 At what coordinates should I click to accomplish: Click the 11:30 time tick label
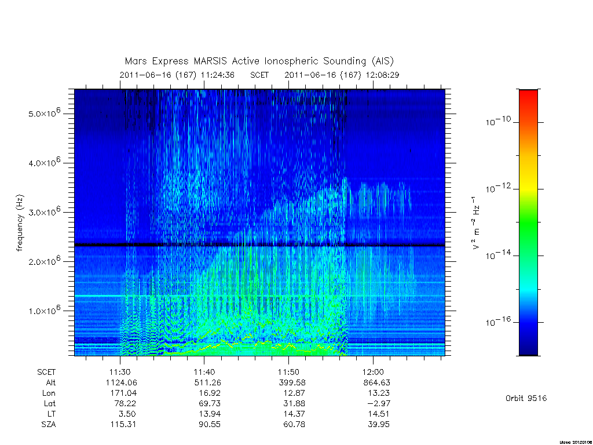[120, 372]
